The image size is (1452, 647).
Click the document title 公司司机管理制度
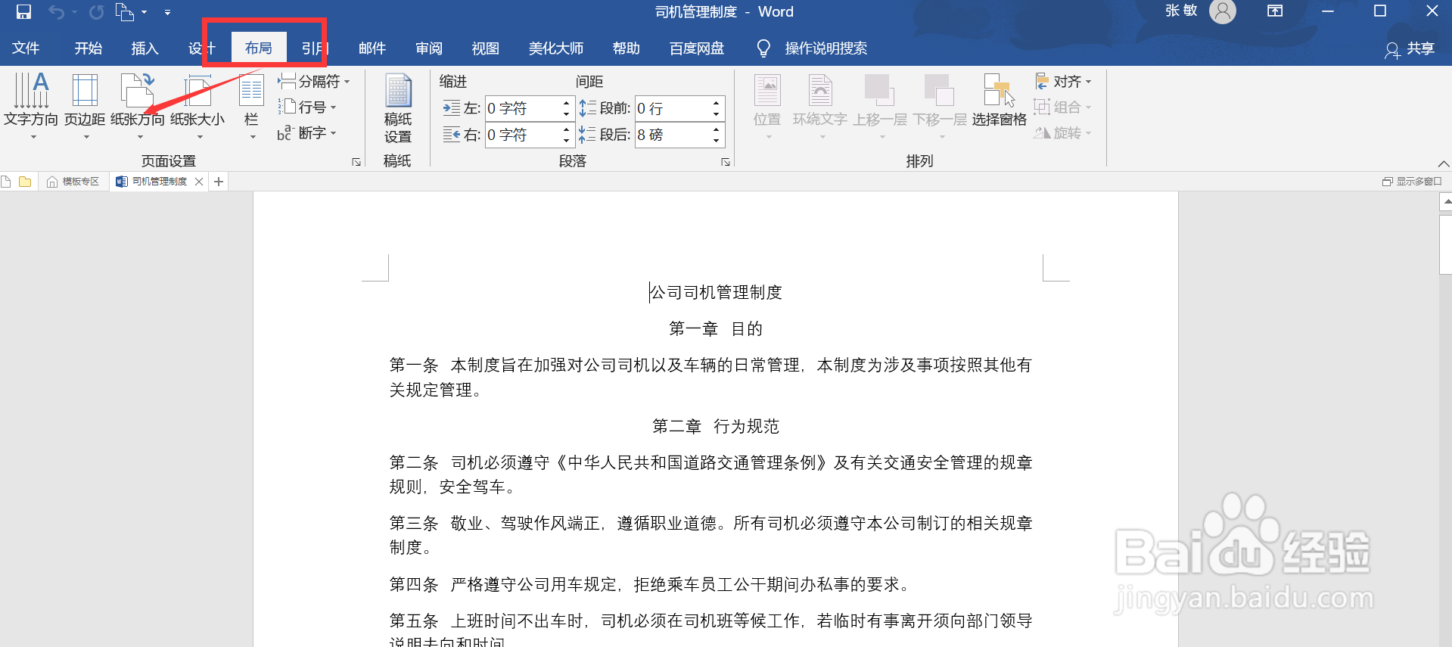716,292
